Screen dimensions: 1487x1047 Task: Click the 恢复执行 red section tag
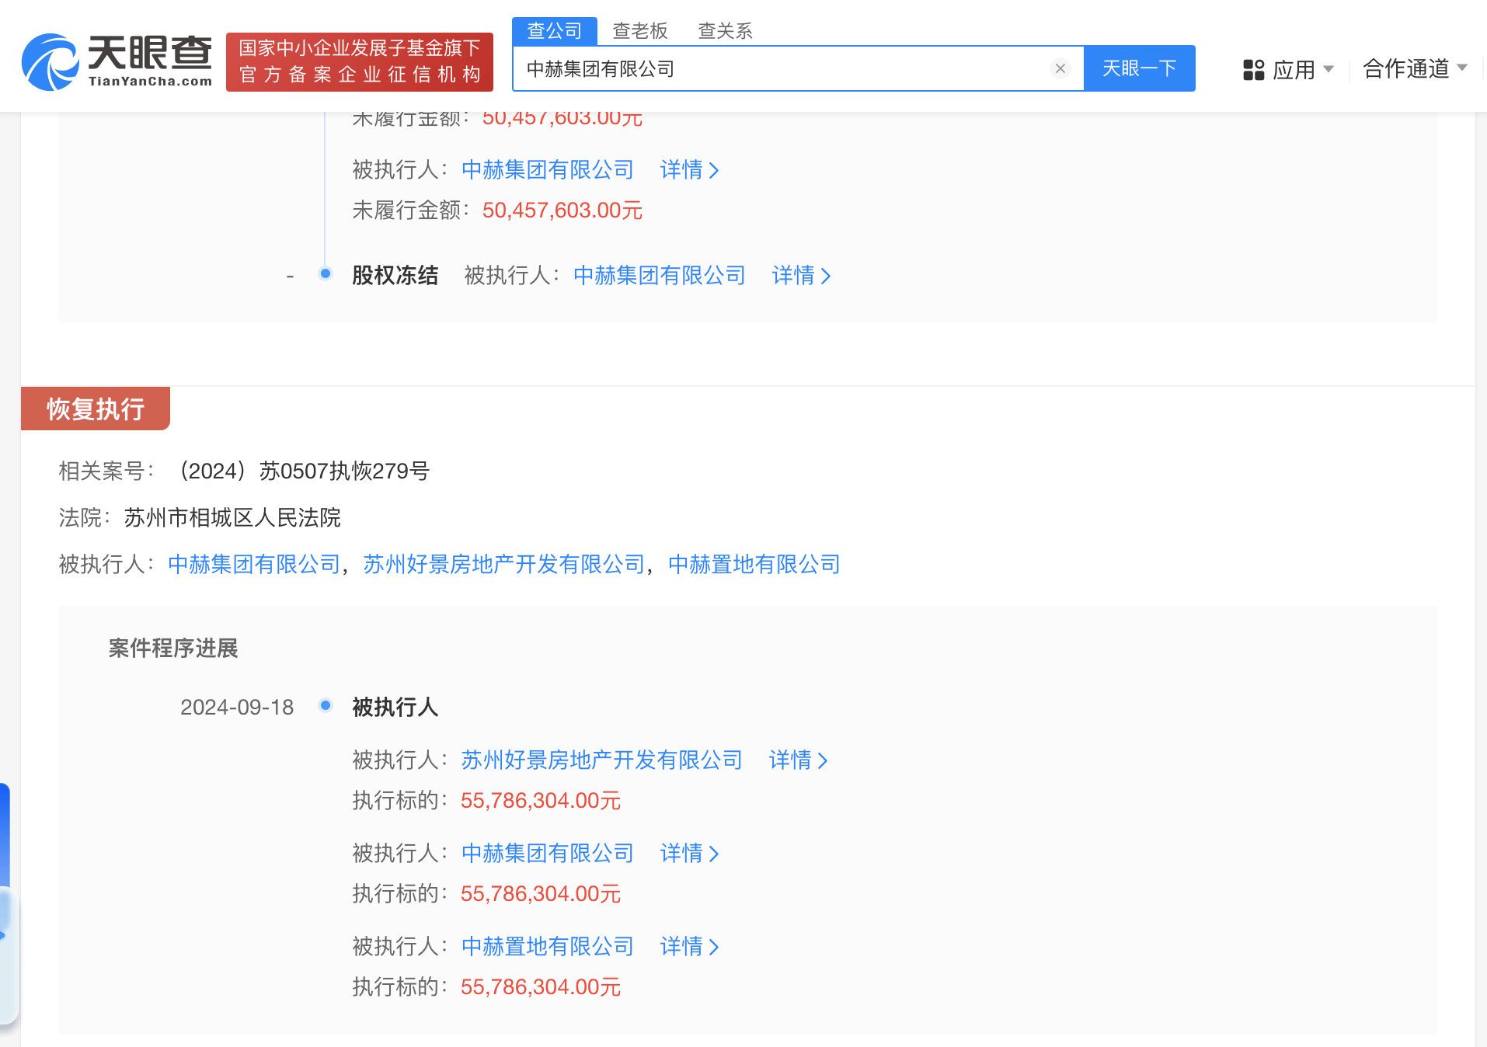tap(96, 409)
